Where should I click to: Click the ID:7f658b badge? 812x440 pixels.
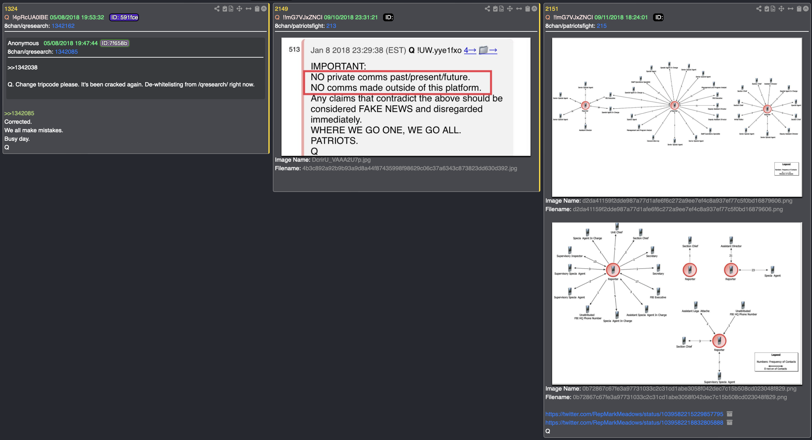(x=114, y=43)
